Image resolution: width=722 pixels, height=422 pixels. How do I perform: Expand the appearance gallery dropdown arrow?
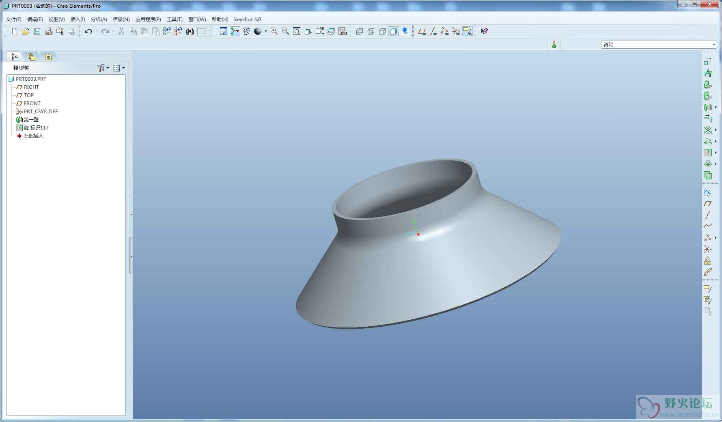[x=266, y=31]
